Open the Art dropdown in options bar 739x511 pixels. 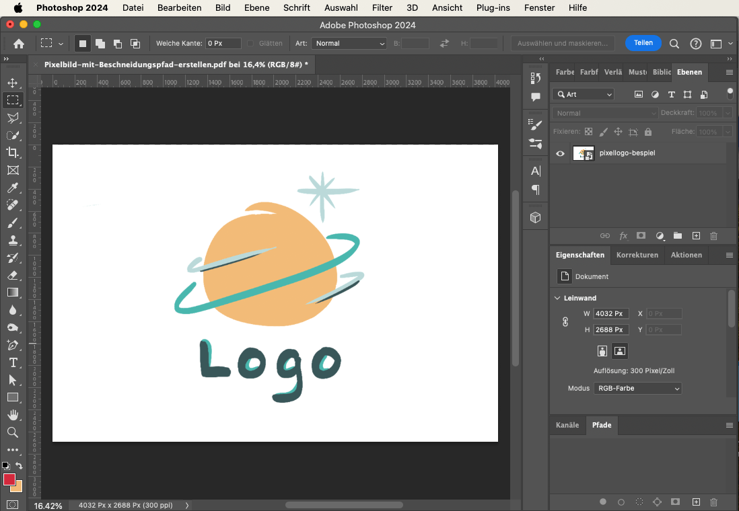point(349,43)
